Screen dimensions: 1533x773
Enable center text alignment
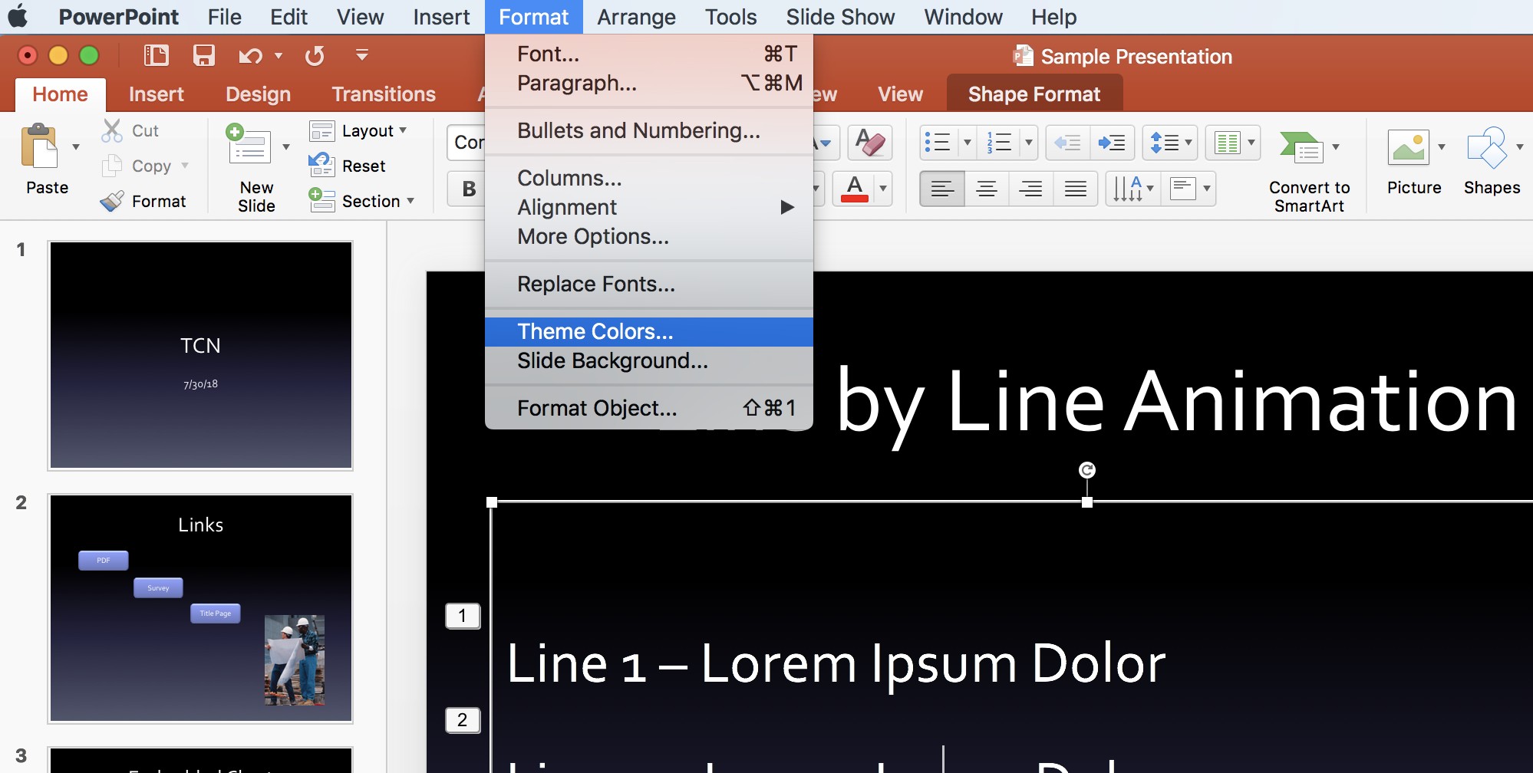[x=987, y=189]
